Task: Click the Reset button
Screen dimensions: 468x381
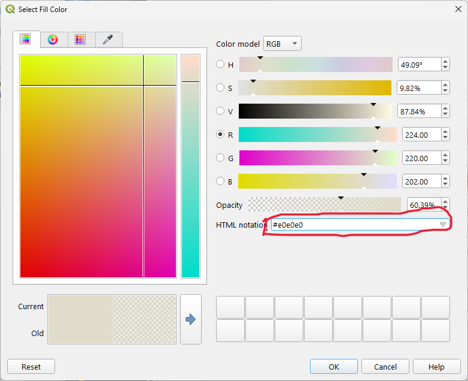Action: [x=31, y=367]
